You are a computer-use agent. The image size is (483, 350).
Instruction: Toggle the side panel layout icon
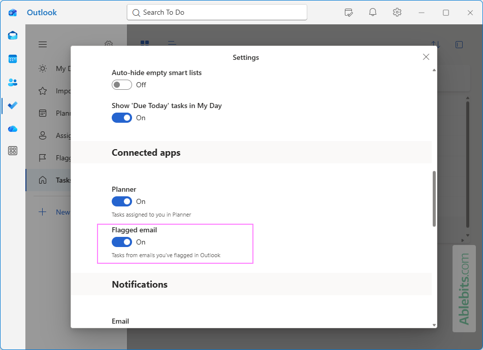459,45
